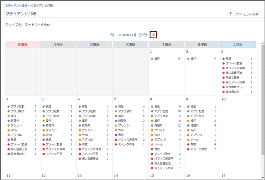Open the 操作 count 9 on day 2
265x180 pixels.
(x=215, y=59)
